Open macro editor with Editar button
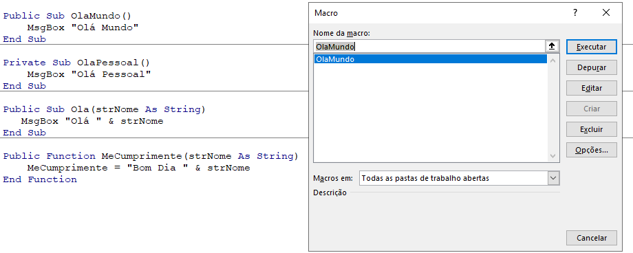The height and width of the screenshot is (253, 633). 592,88
